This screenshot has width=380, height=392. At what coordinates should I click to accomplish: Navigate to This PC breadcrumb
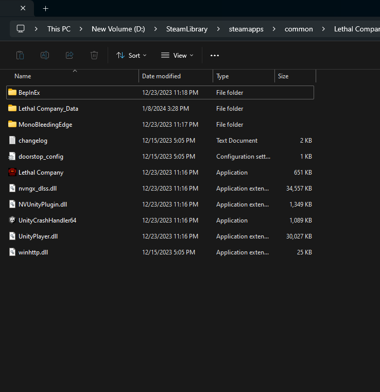point(59,29)
